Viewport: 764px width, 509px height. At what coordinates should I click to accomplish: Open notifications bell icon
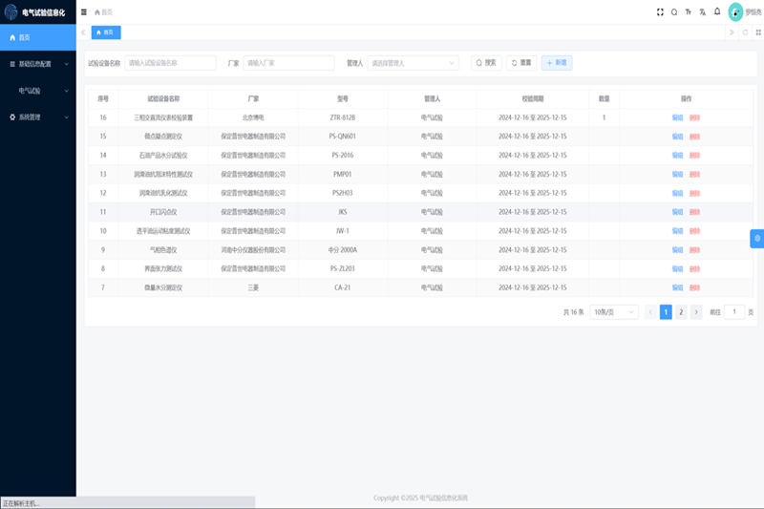[x=717, y=12]
